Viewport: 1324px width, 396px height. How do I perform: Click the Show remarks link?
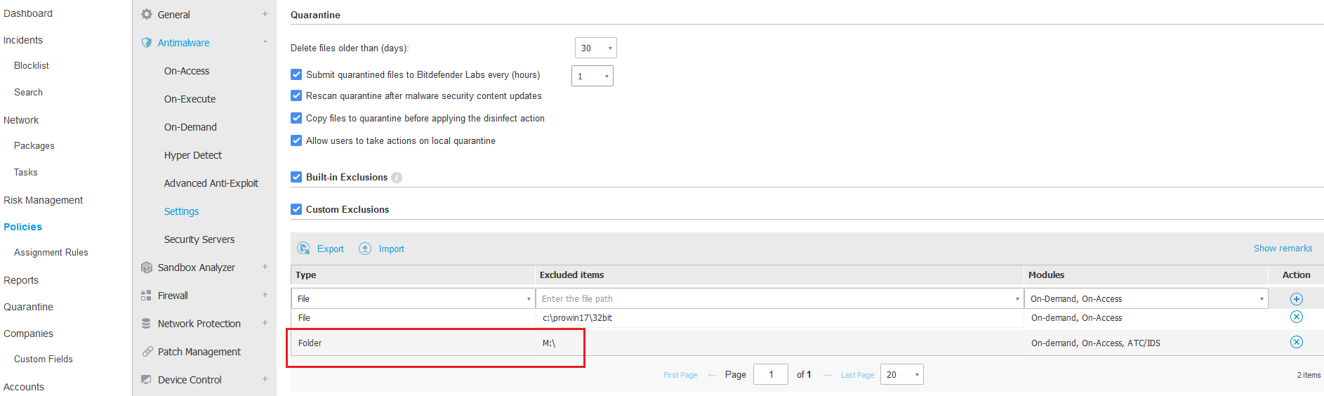point(1283,249)
